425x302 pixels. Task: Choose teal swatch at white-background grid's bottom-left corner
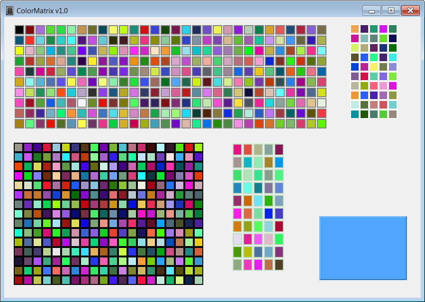pyautogui.click(x=355, y=114)
